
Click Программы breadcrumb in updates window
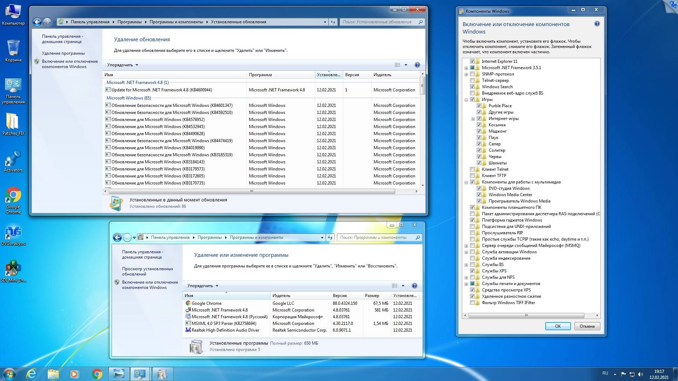pyautogui.click(x=129, y=22)
